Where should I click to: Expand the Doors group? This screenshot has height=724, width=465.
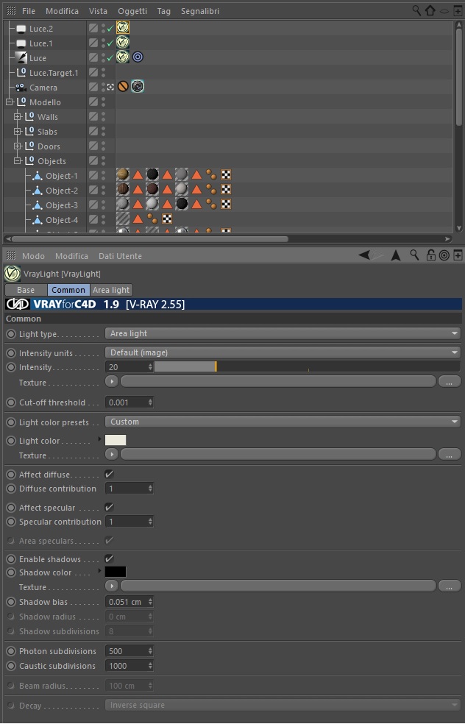[18, 146]
